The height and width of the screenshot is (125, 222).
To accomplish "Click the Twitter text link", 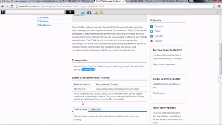I will (x=157, y=31).
